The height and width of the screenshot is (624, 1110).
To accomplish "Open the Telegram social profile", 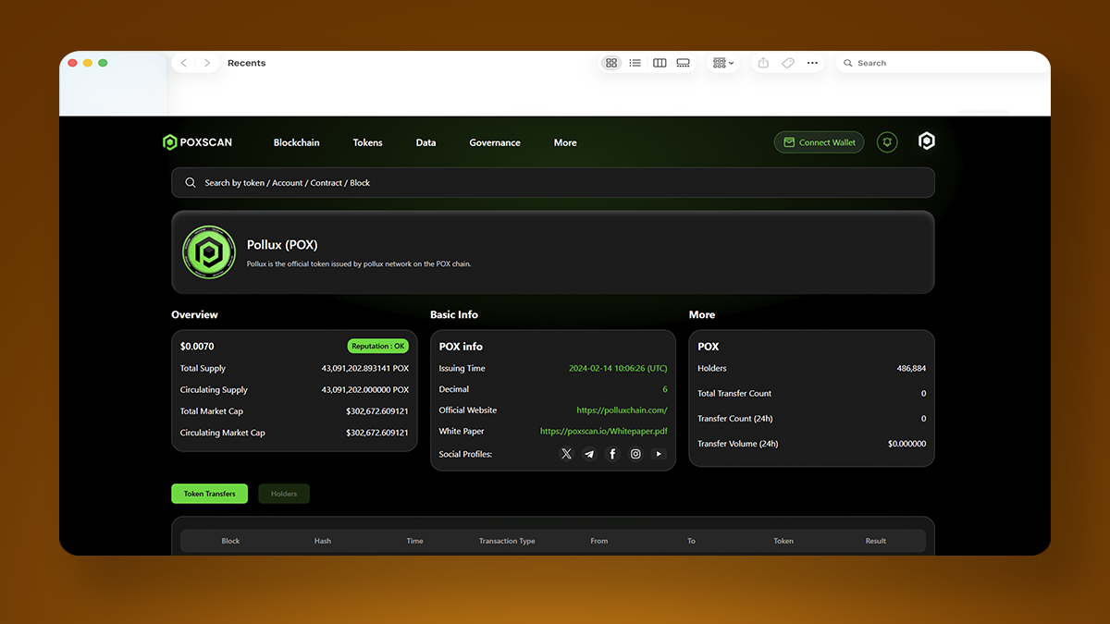I will [589, 454].
